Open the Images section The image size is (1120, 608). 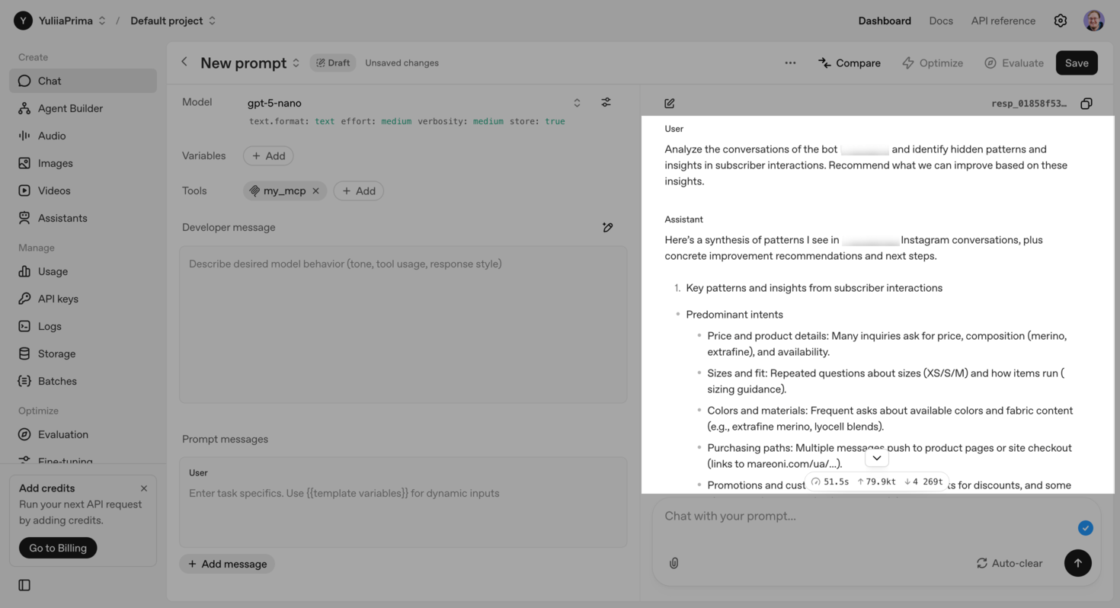(x=55, y=162)
